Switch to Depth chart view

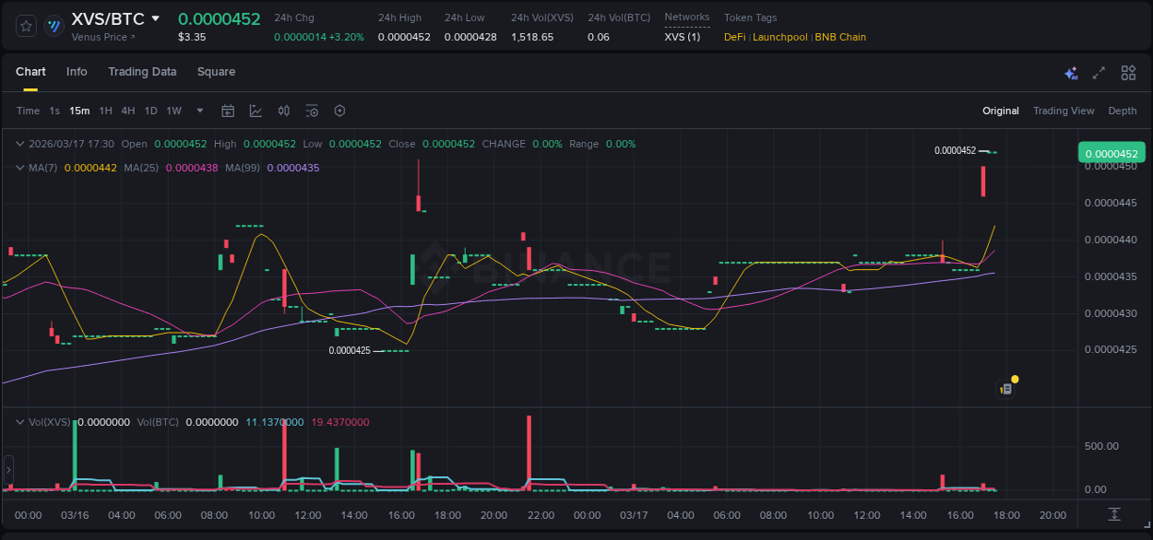1122,111
